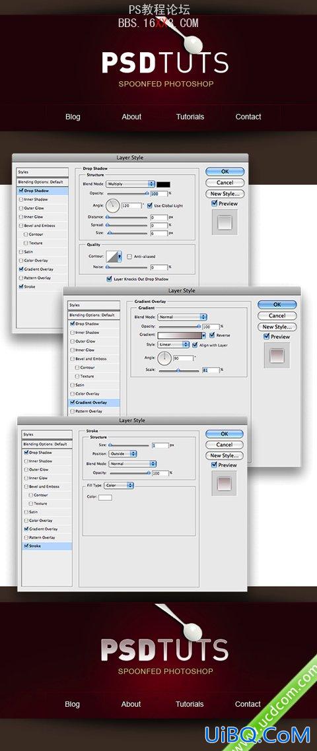The height and width of the screenshot is (751, 317).
Task: Click the Angle 90 field in Gradient Overlay settings
Action: [184, 358]
